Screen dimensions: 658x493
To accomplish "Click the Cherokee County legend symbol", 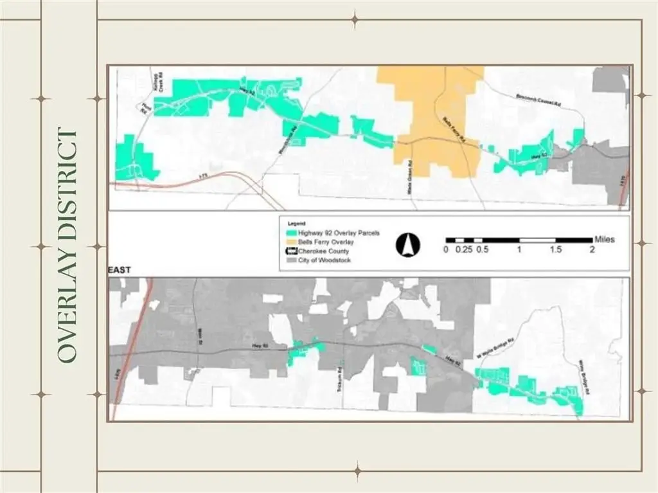I will coord(289,251).
